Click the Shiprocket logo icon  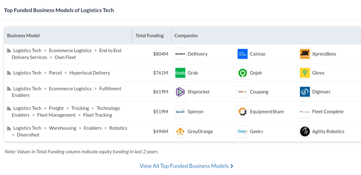(180, 92)
